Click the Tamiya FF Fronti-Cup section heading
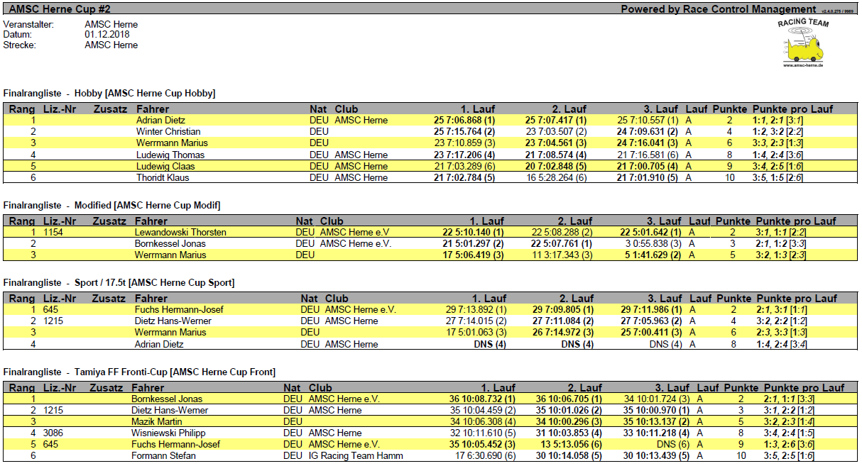Image resolution: width=862 pixels, height=466 pixels. [x=139, y=372]
